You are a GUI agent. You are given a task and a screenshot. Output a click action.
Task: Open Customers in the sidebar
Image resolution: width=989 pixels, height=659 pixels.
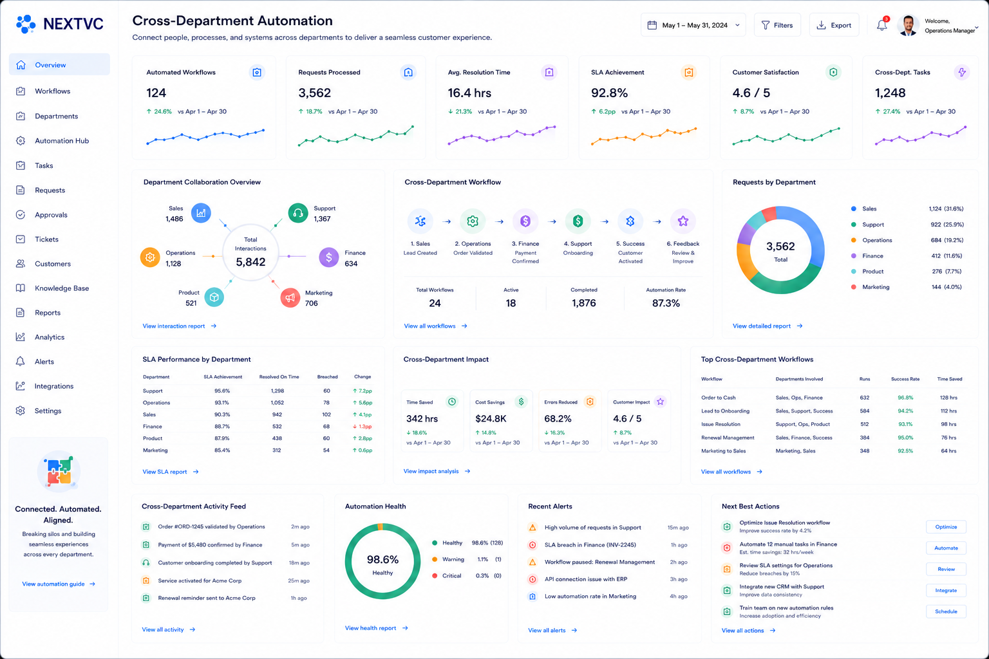[x=59, y=264]
